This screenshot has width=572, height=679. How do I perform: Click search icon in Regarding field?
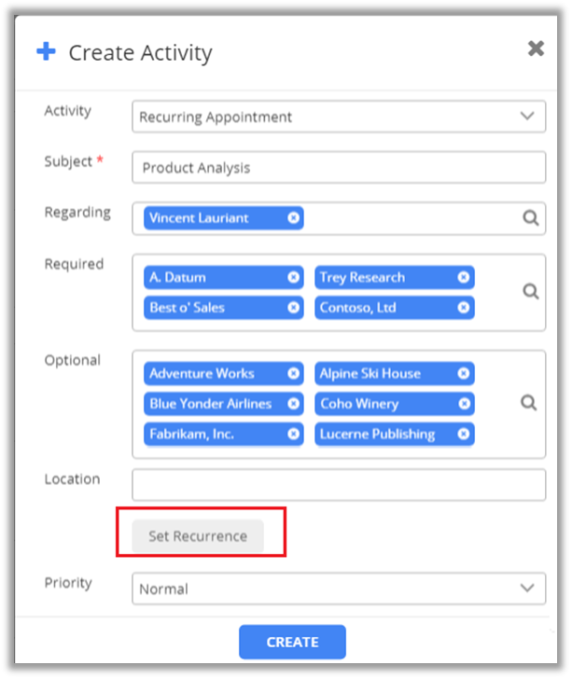[530, 218]
